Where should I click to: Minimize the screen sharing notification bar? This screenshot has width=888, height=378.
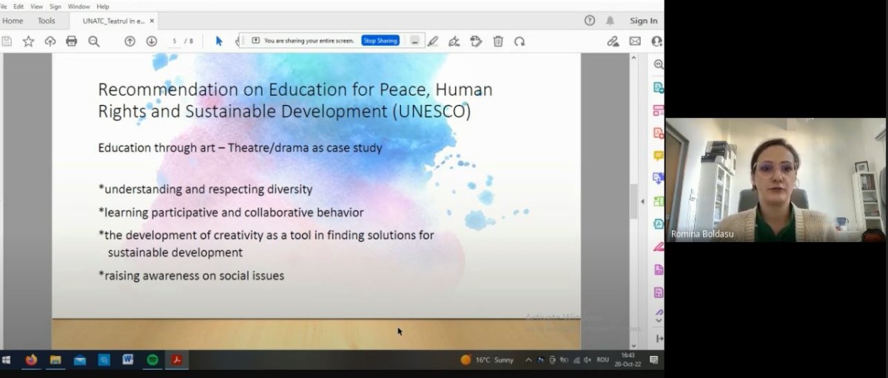415,41
